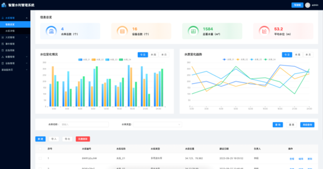Open the admin user avatar
This screenshot has width=323, height=169.
pyautogui.click(x=307, y=5)
